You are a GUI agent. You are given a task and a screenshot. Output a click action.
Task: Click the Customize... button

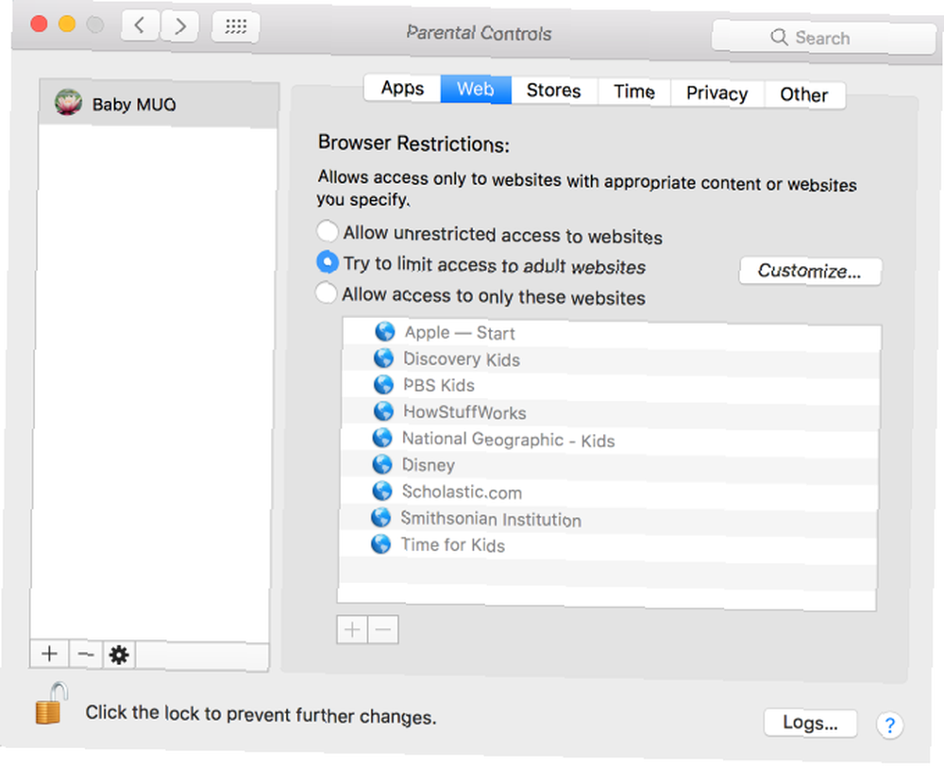pos(810,272)
